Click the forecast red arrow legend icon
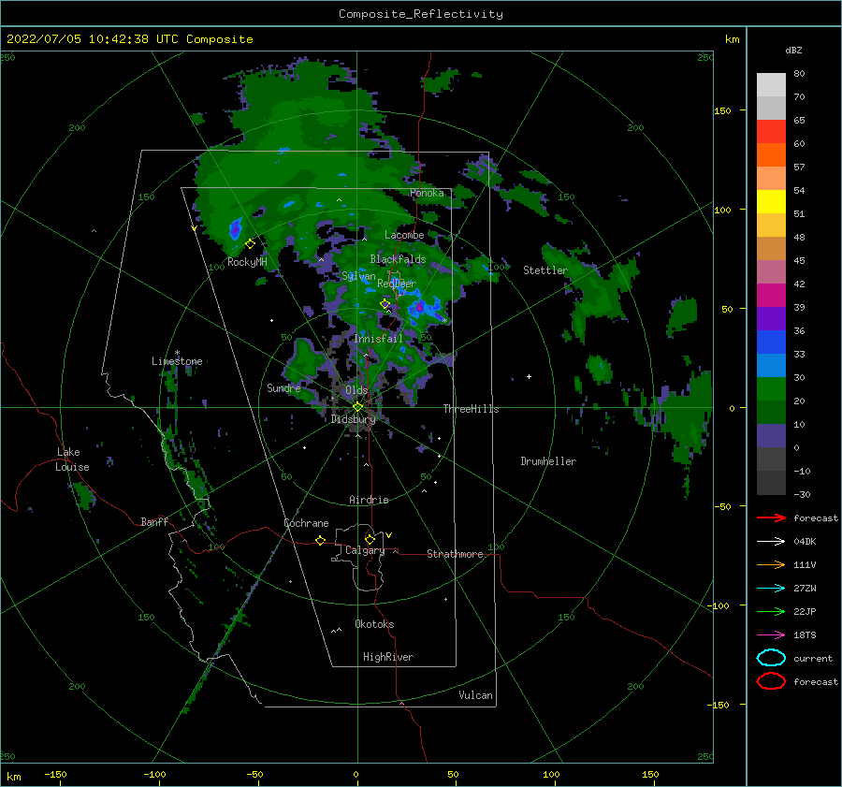This screenshot has width=842, height=787. (x=771, y=517)
